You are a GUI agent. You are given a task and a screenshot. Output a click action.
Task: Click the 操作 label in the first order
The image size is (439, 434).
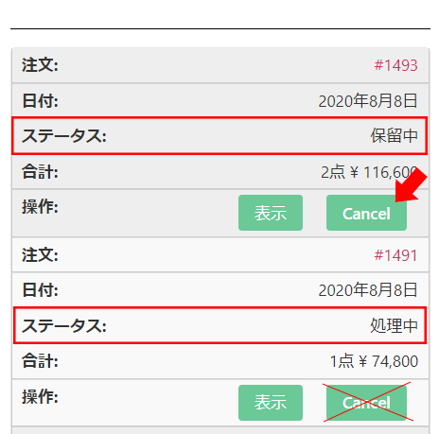click(x=40, y=207)
